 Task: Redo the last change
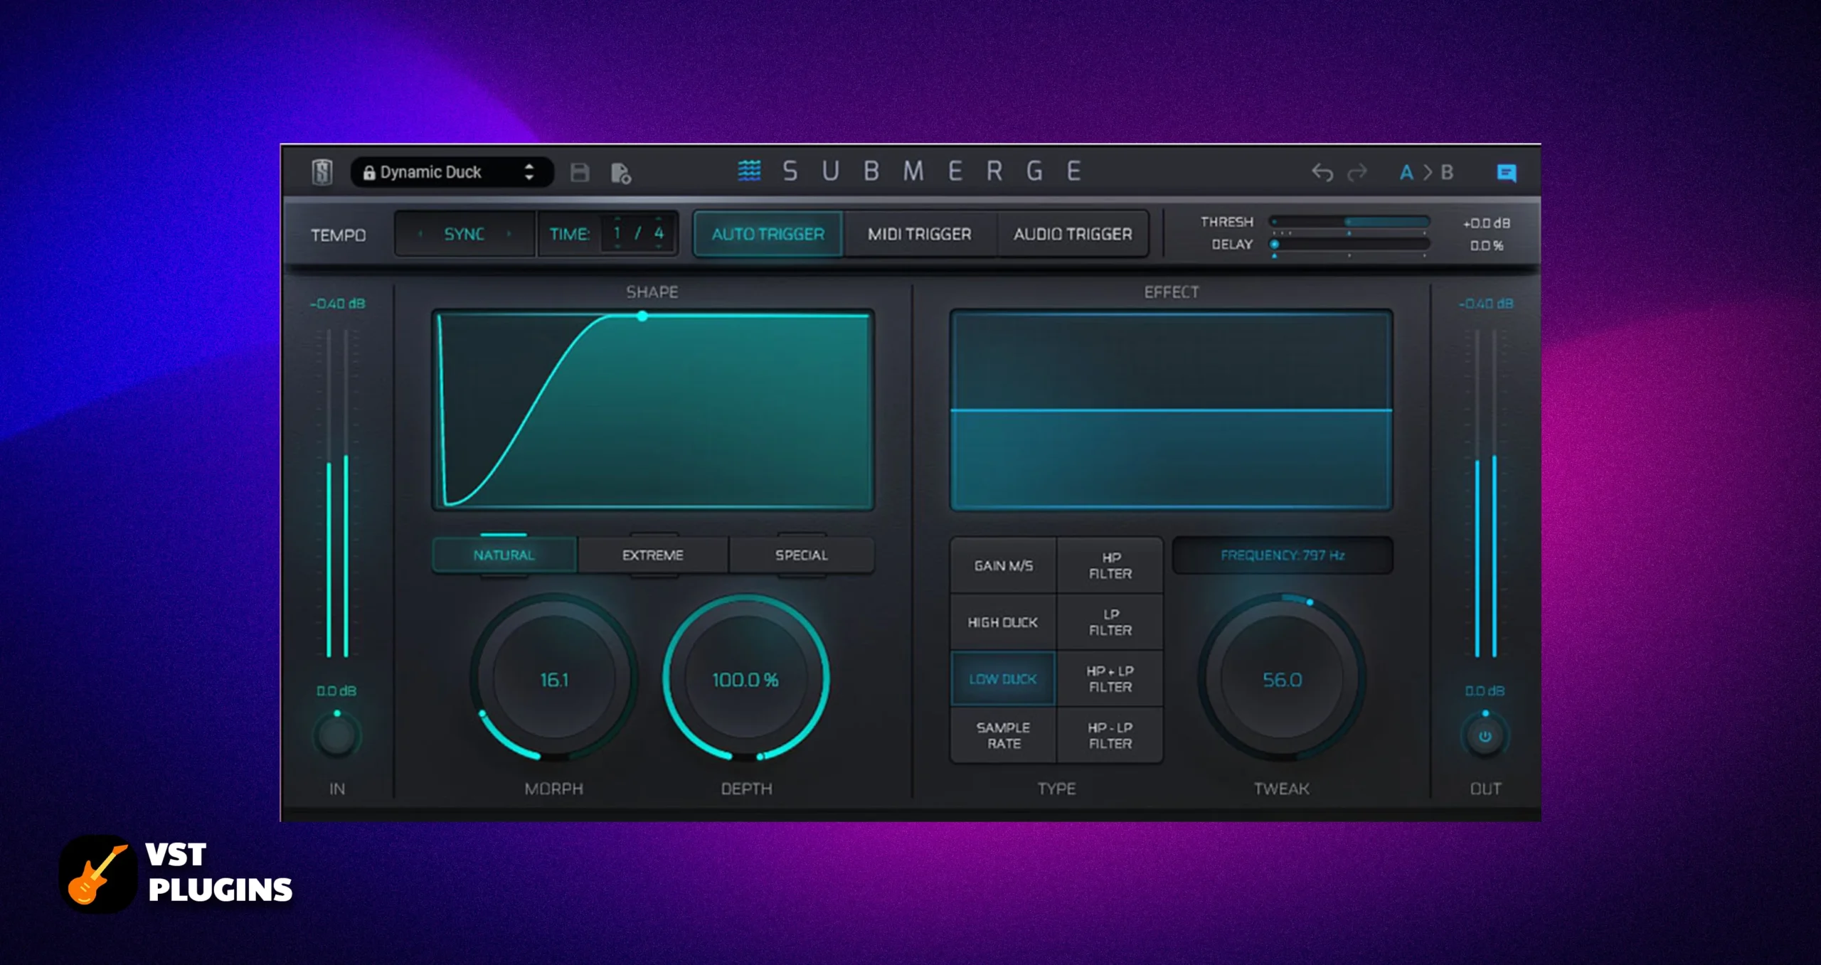pos(1357,173)
